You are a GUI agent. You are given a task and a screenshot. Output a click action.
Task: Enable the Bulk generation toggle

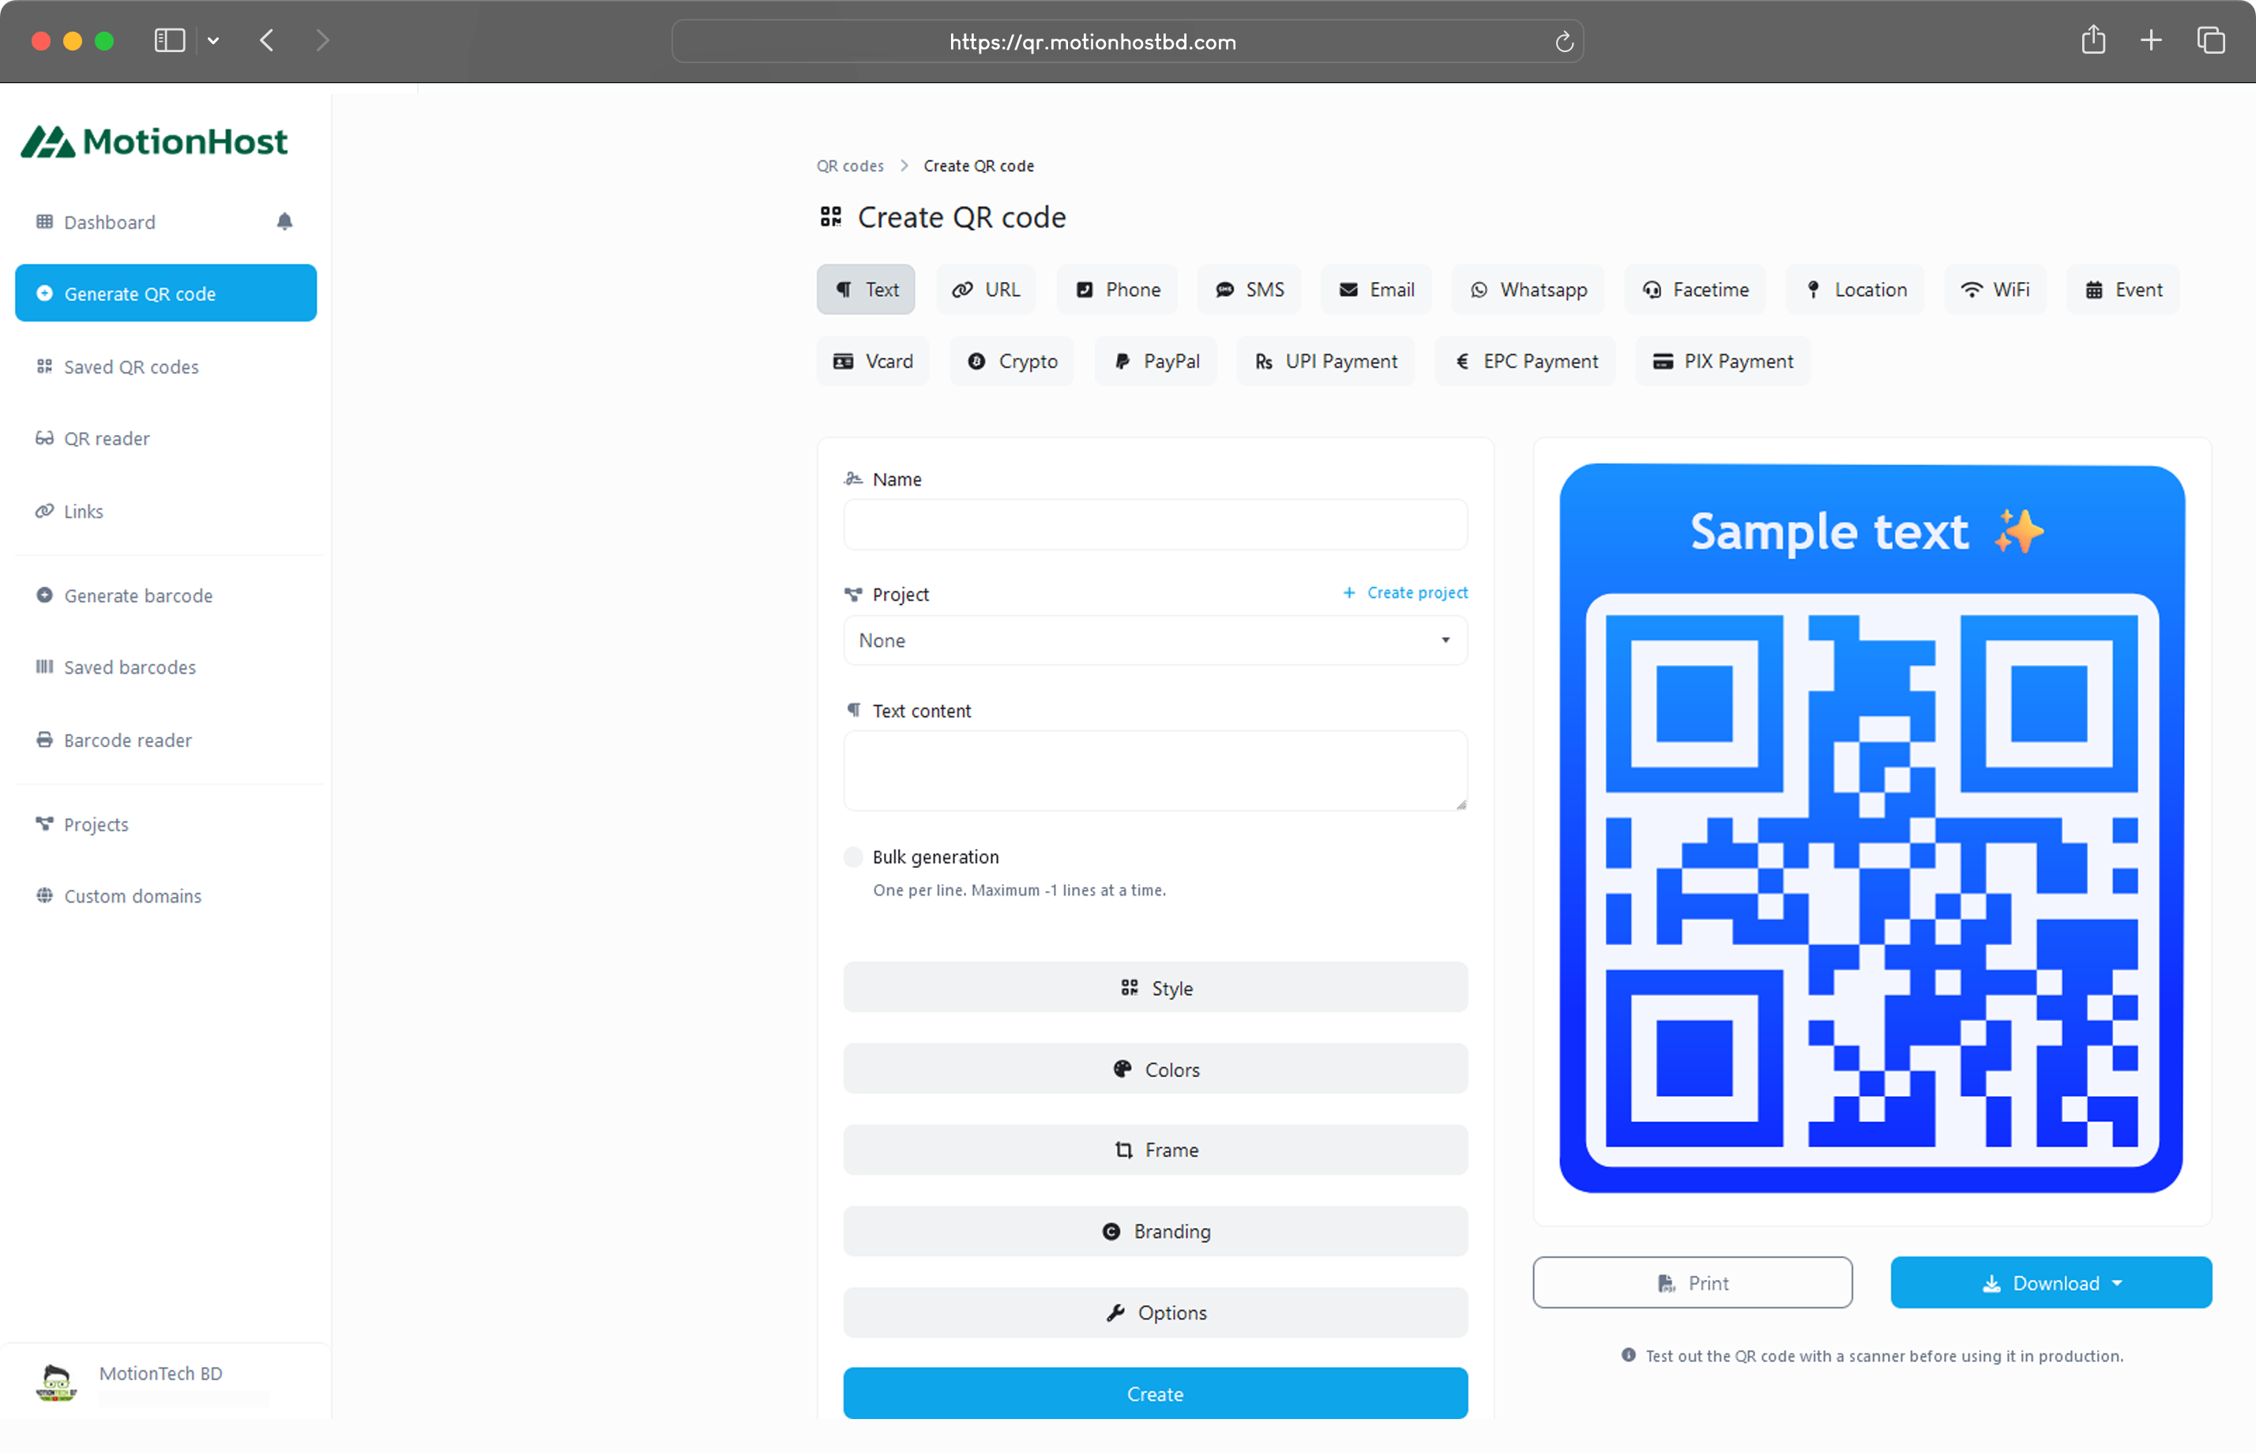(853, 857)
